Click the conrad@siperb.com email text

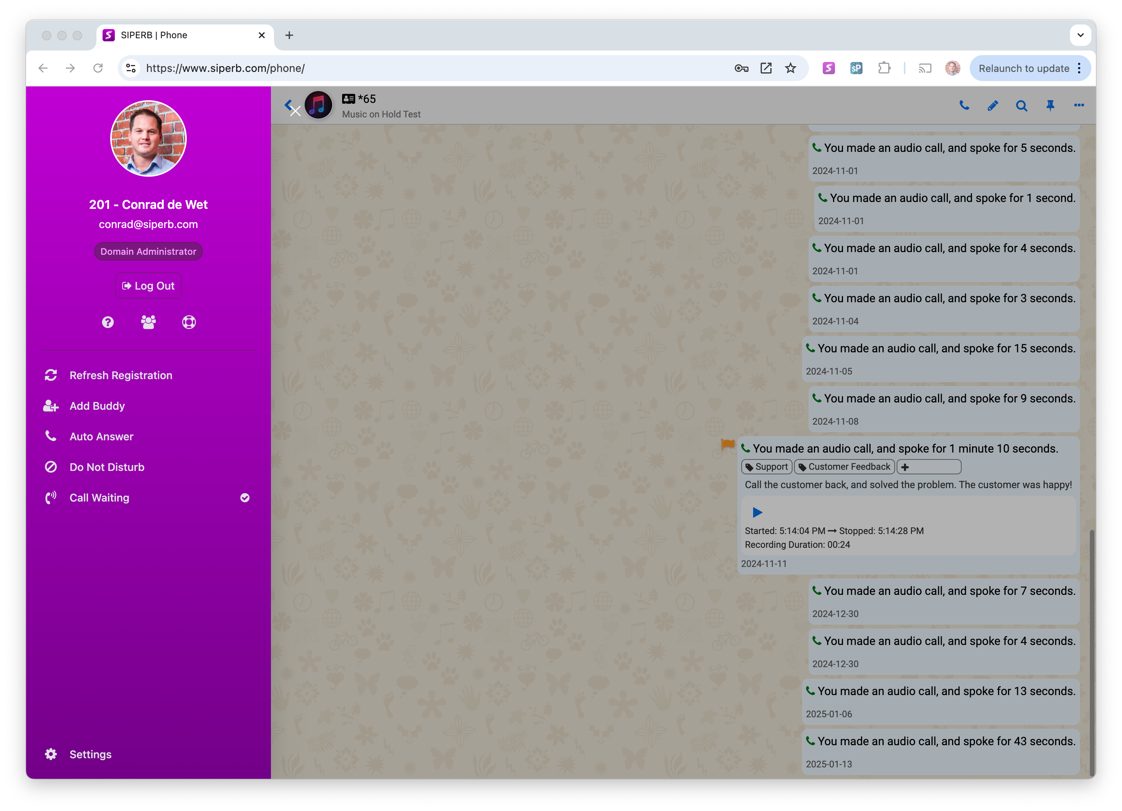pos(148,225)
